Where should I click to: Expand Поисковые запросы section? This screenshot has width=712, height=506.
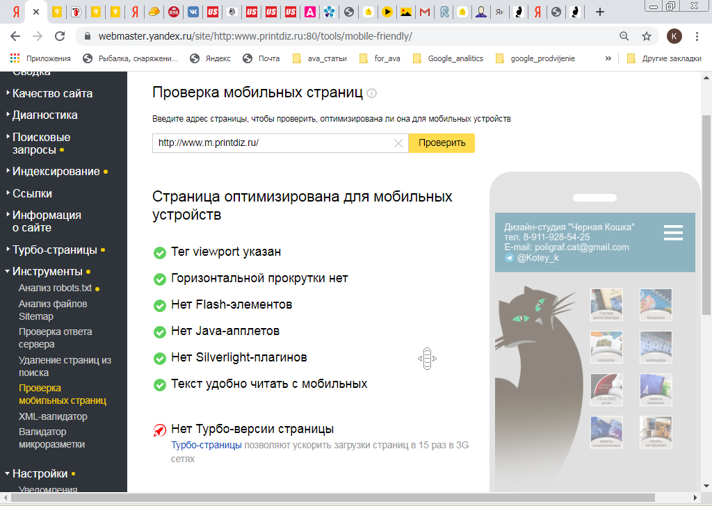pyautogui.click(x=41, y=143)
